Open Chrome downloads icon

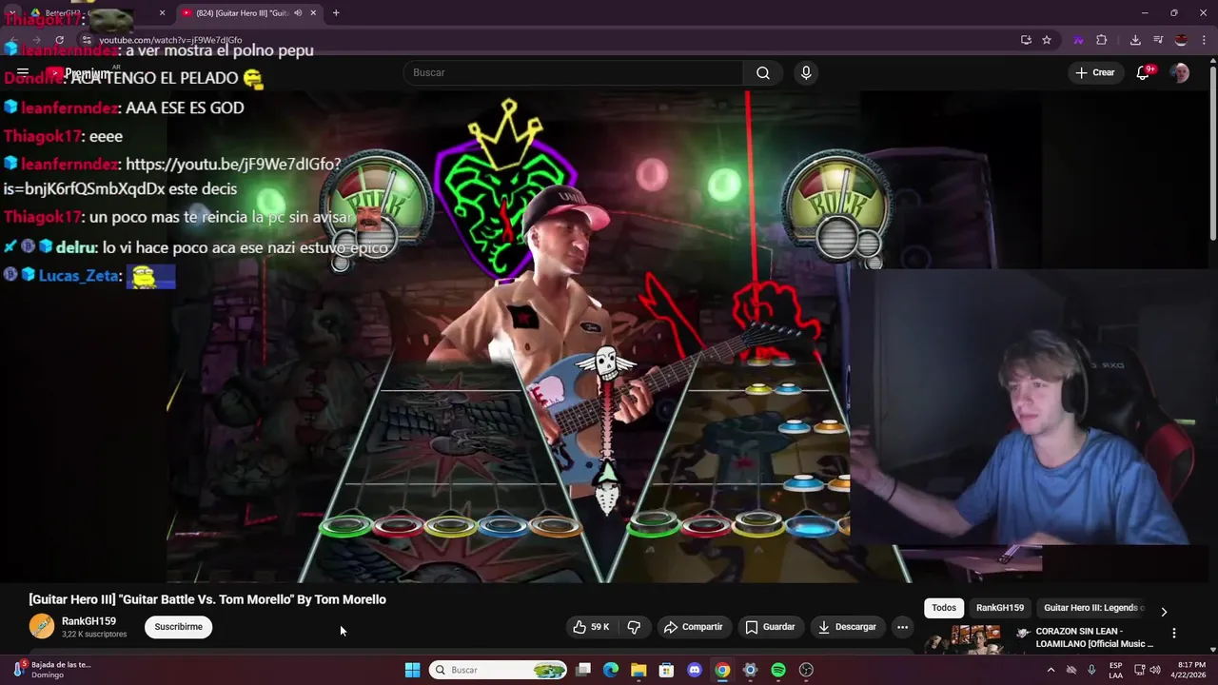[x=1135, y=40]
